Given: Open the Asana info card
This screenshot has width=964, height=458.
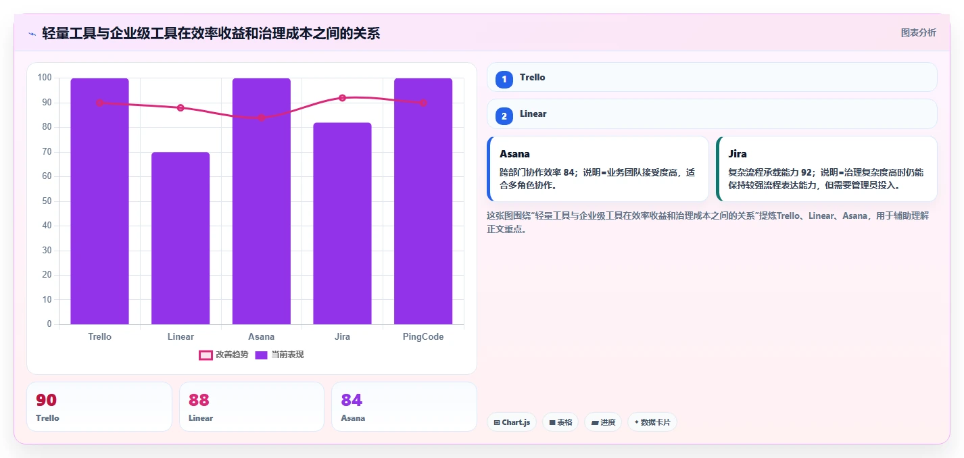Looking at the screenshot, I should click(x=598, y=169).
